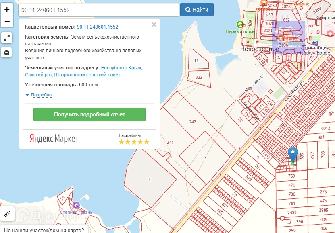Select land parcel 871 on map
This screenshot has height=233, width=335.
[225, 206]
